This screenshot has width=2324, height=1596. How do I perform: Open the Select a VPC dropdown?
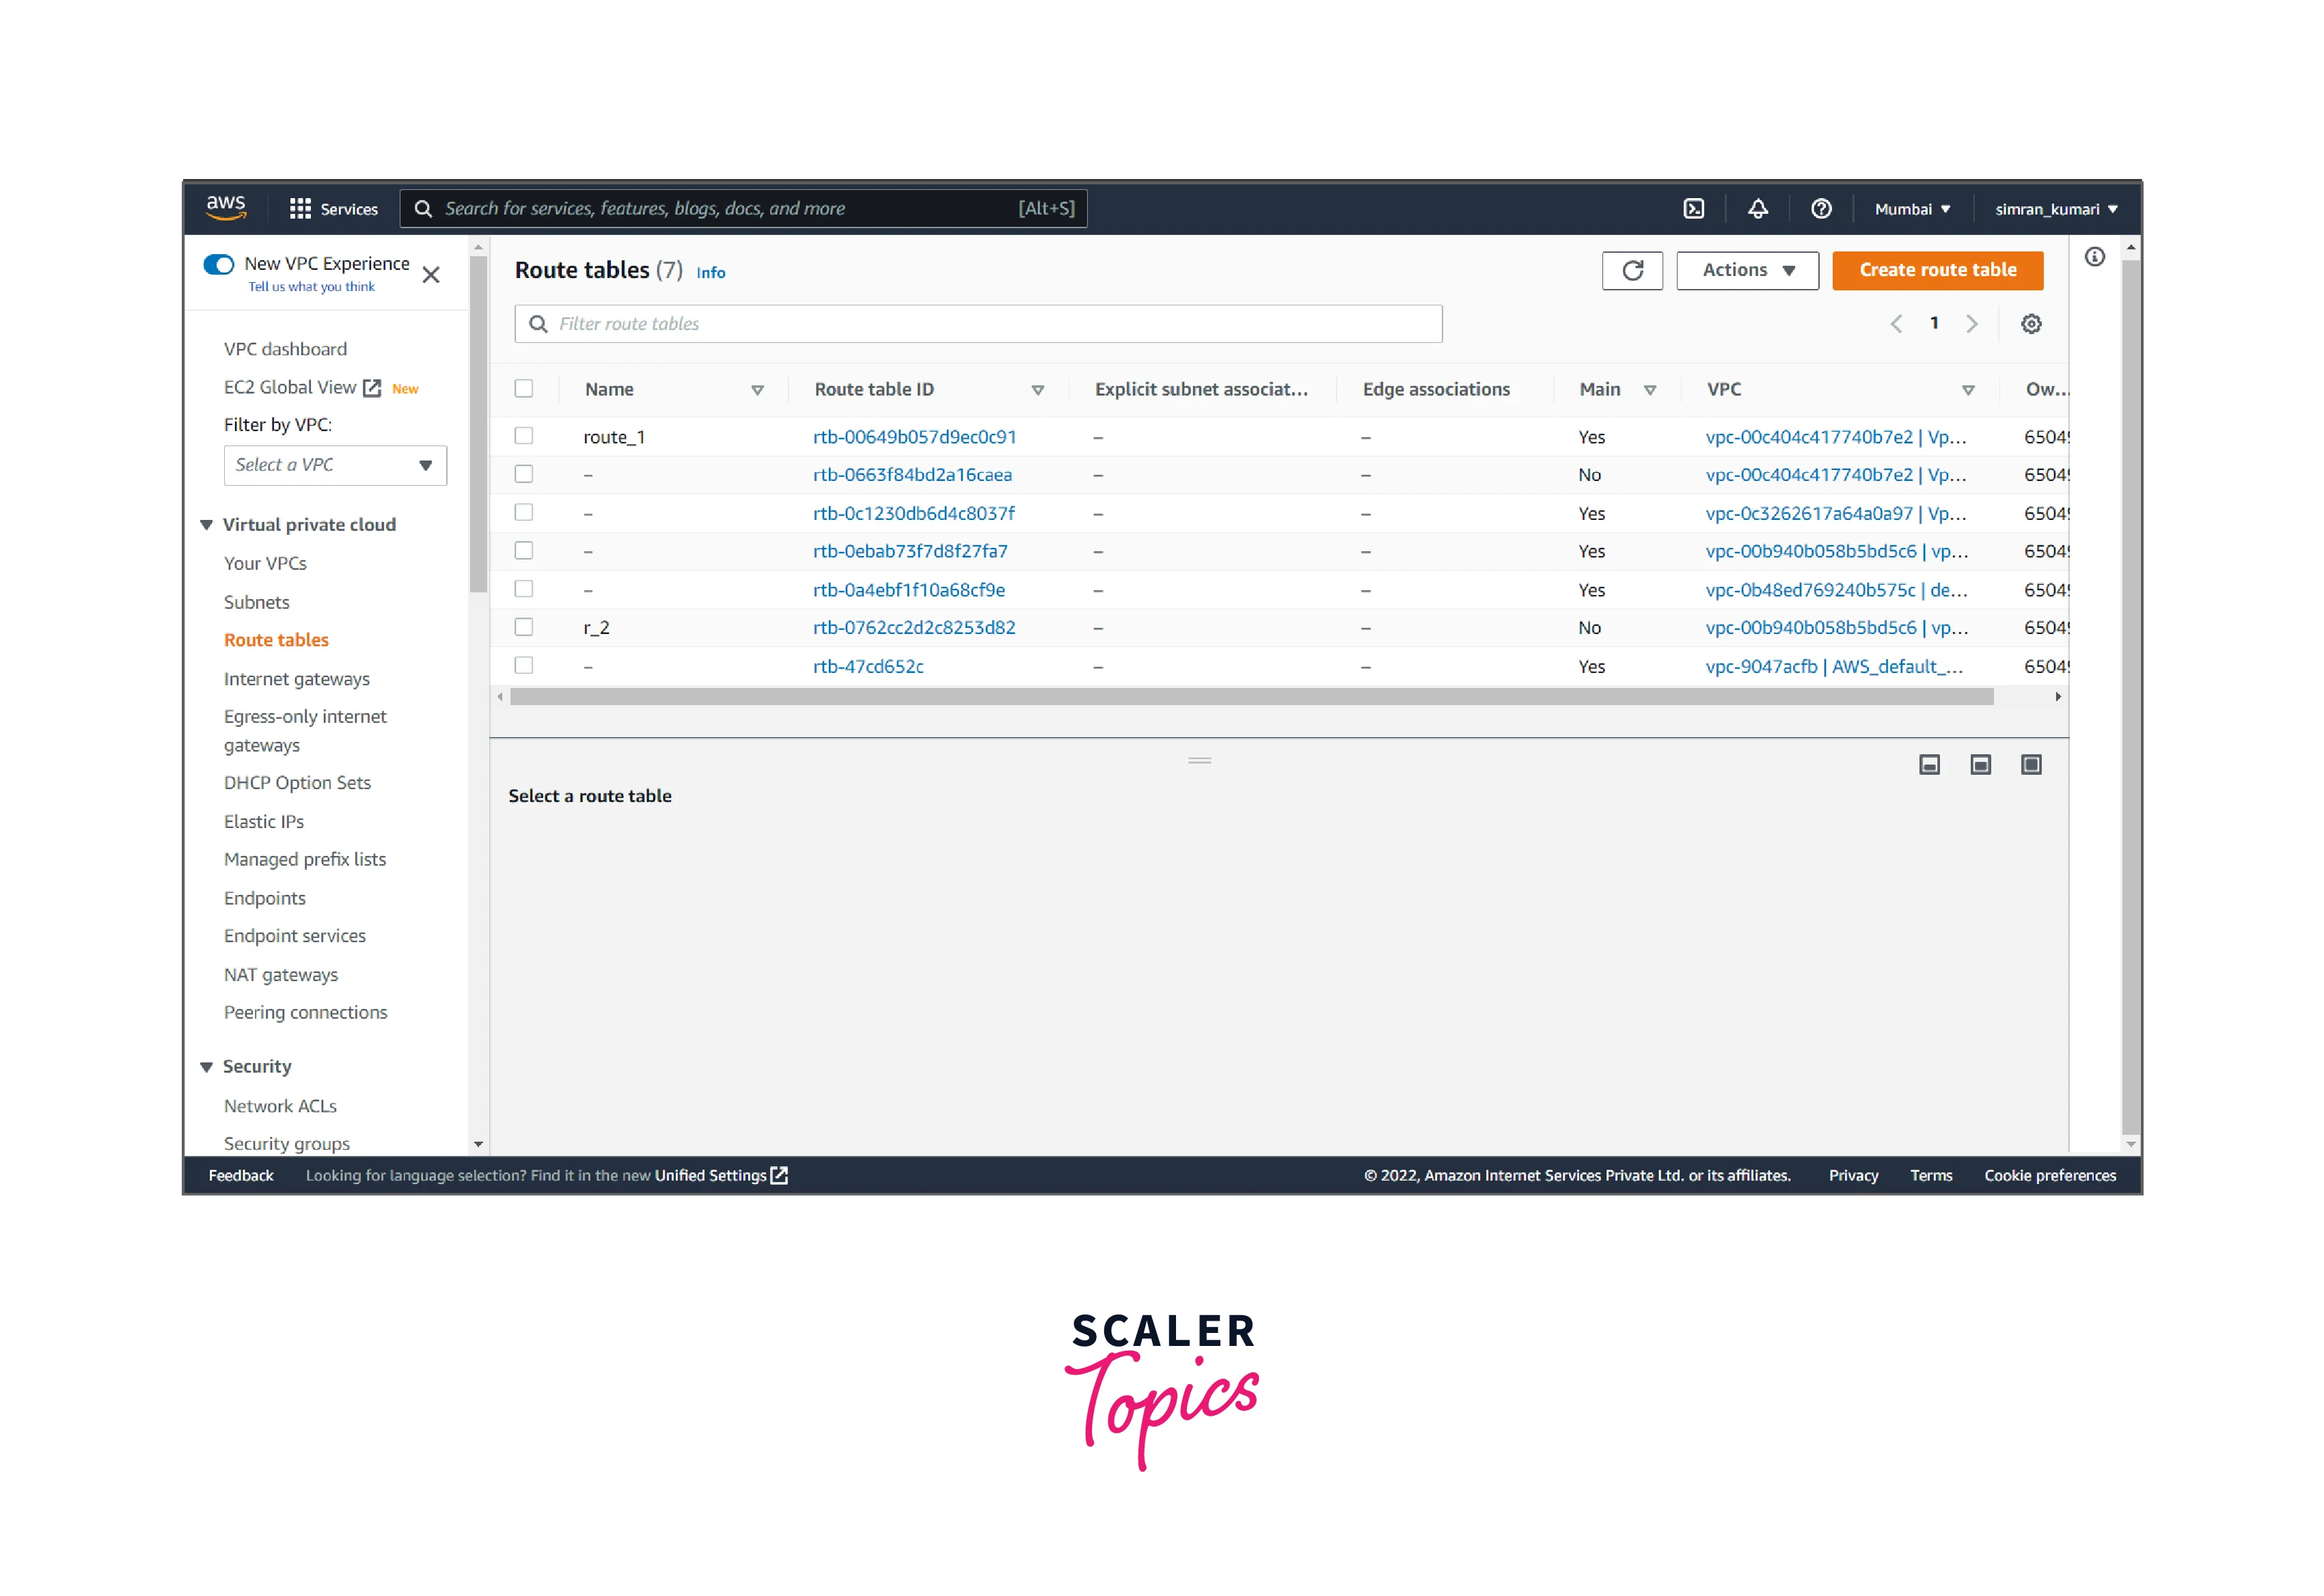coord(335,465)
